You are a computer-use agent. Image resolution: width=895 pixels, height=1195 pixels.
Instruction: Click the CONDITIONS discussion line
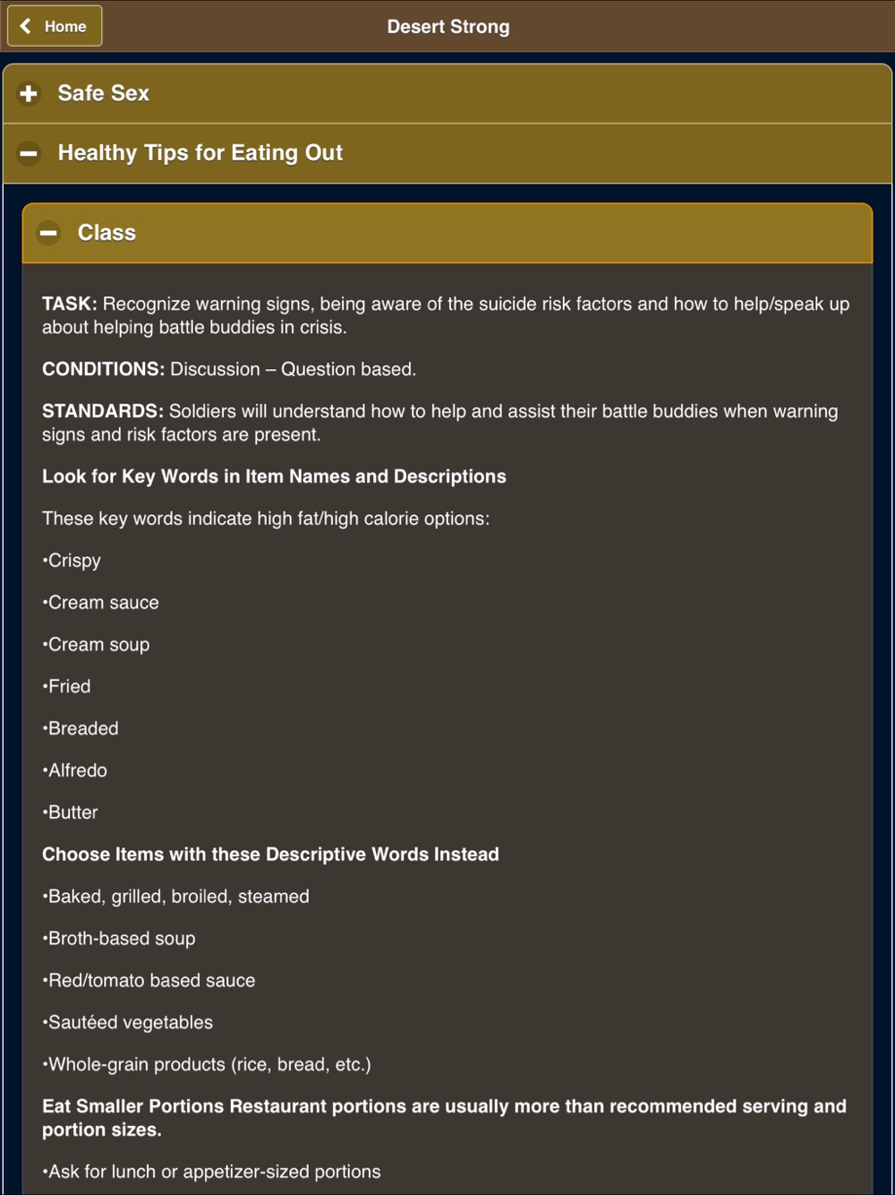tap(229, 369)
